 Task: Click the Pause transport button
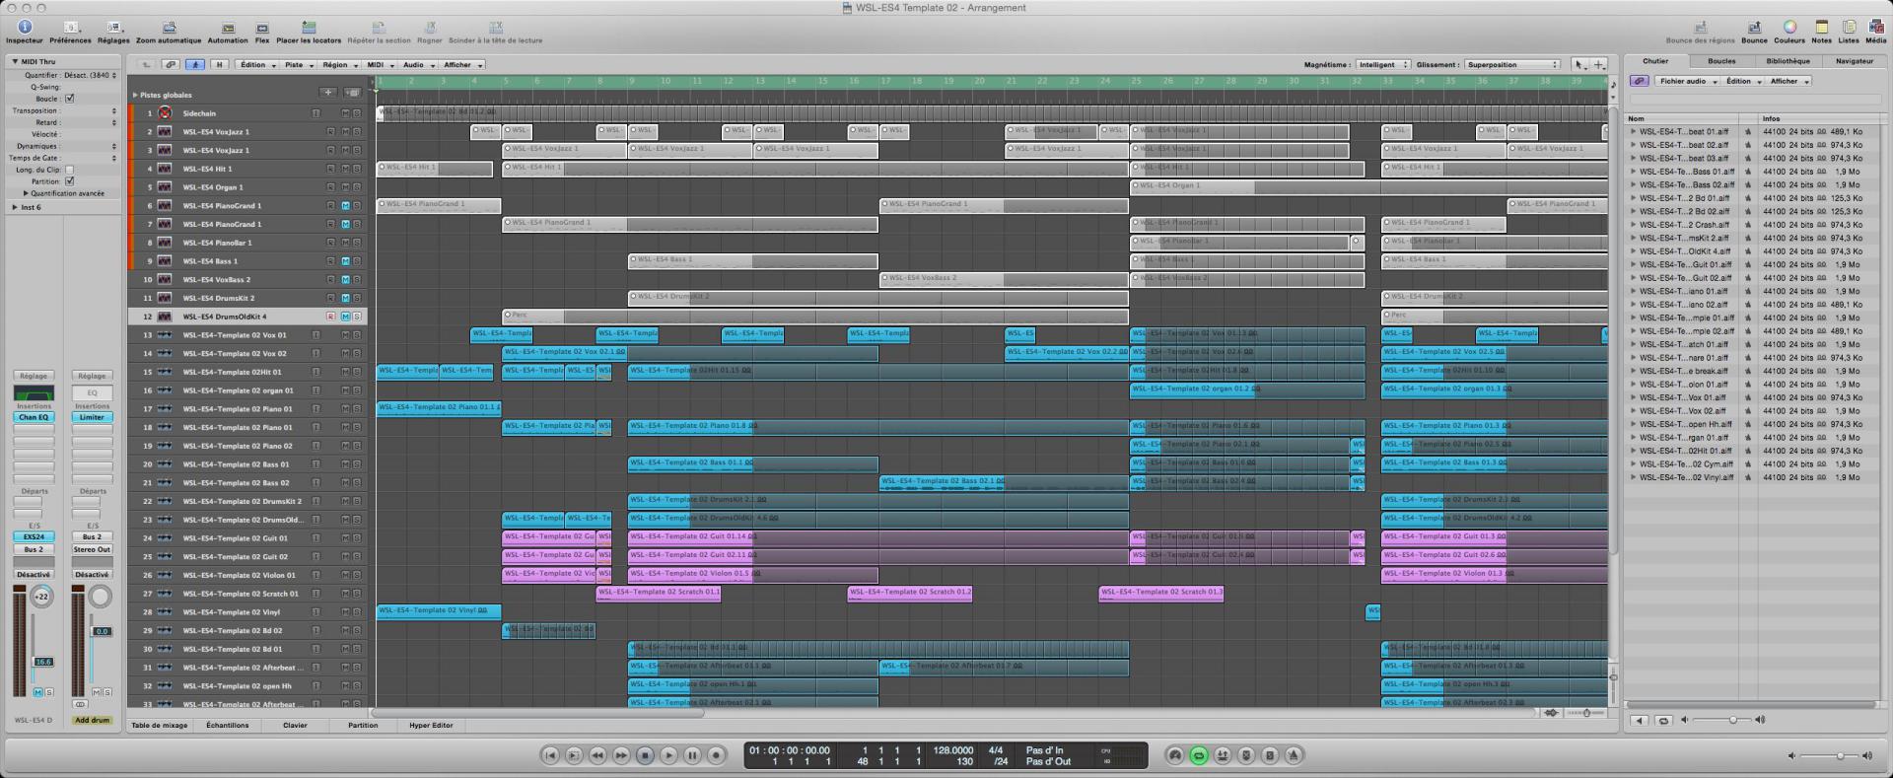(692, 755)
